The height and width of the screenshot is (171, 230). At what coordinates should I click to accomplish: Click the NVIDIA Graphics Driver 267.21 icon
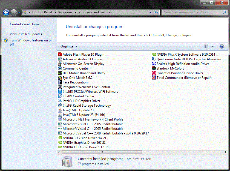click(60, 142)
